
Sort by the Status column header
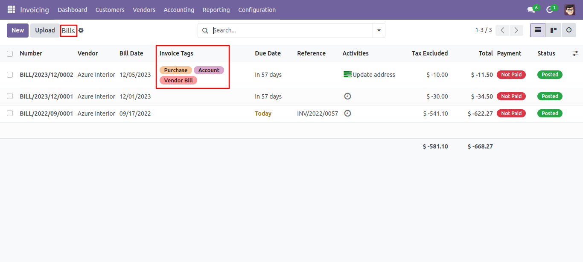546,53
